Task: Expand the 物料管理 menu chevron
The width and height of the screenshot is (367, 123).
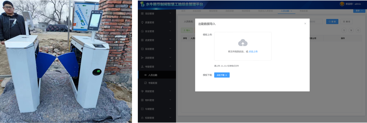Action: point(170,100)
